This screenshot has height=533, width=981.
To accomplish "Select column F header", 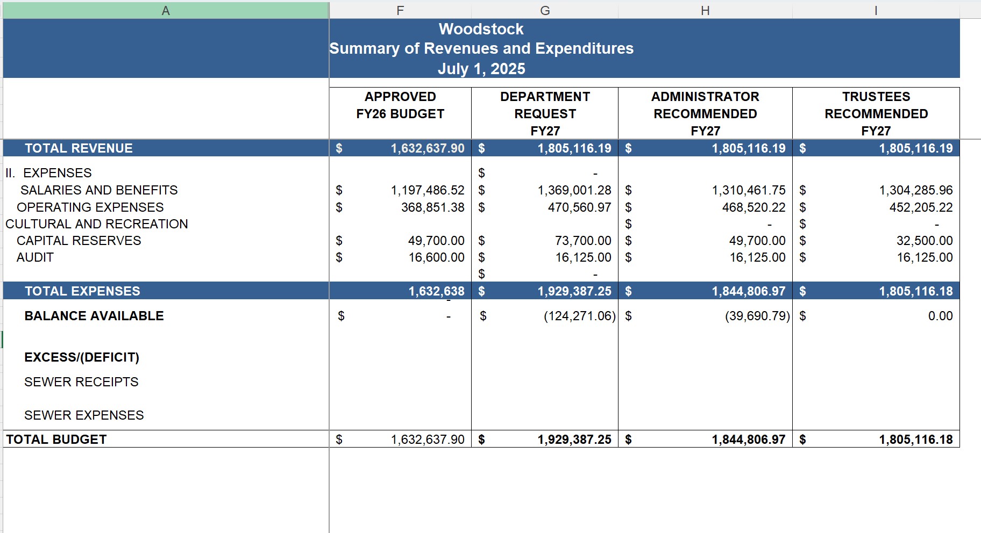I will 400,10.
